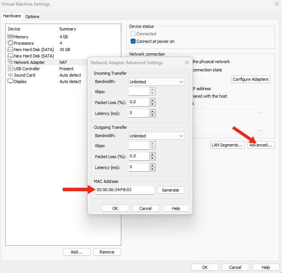Enable the Connected checkbox
This screenshot has width=282, height=273.
[133, 34]
